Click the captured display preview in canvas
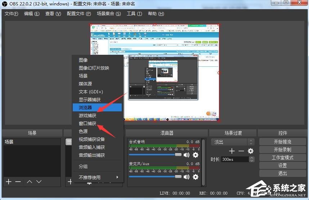 [x=155, y=72]
